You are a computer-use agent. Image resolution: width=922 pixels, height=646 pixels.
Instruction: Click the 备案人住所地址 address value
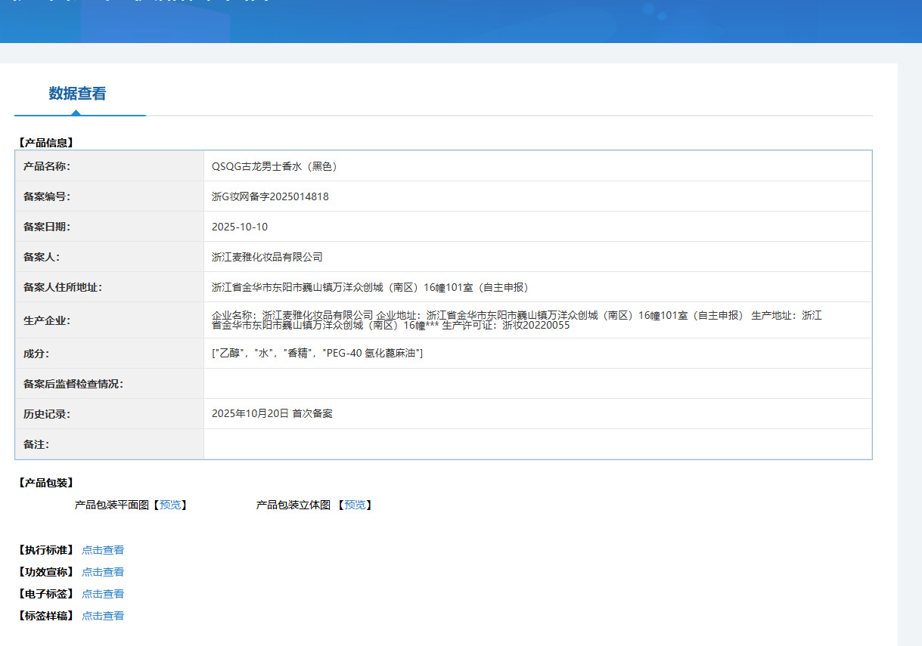(372, 287)
